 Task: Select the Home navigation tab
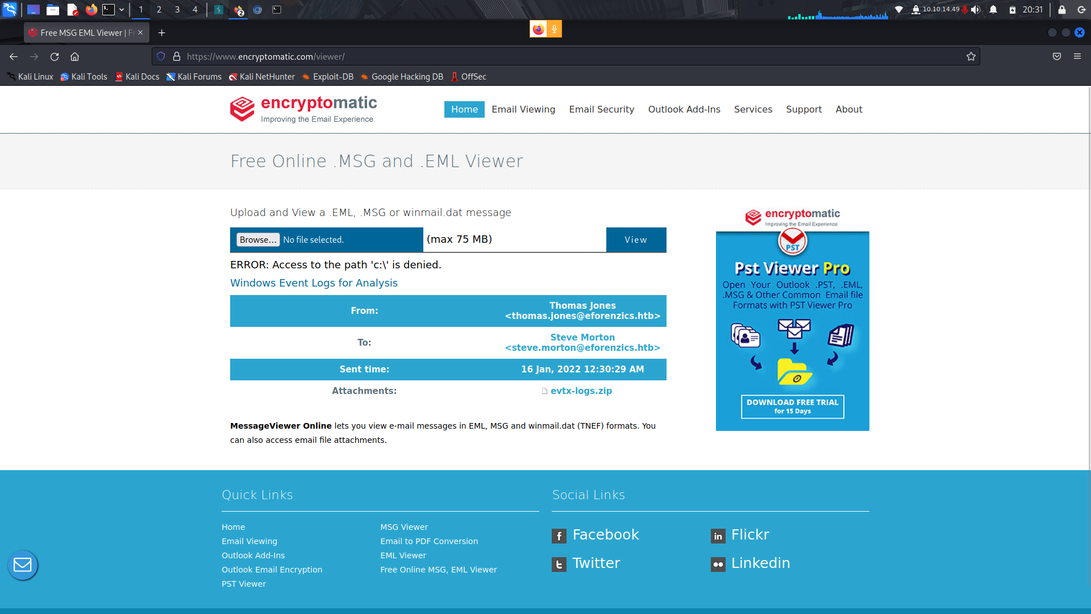coord(464,109)
